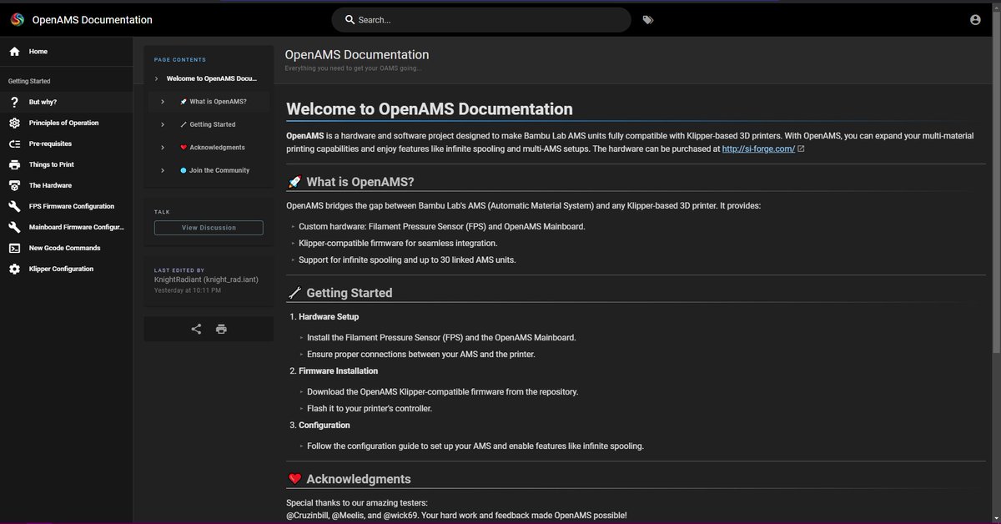Open The Hardware page
The width and height of the screenshot is (1001, 524).
pyautogui.click(x=67, y=185)
